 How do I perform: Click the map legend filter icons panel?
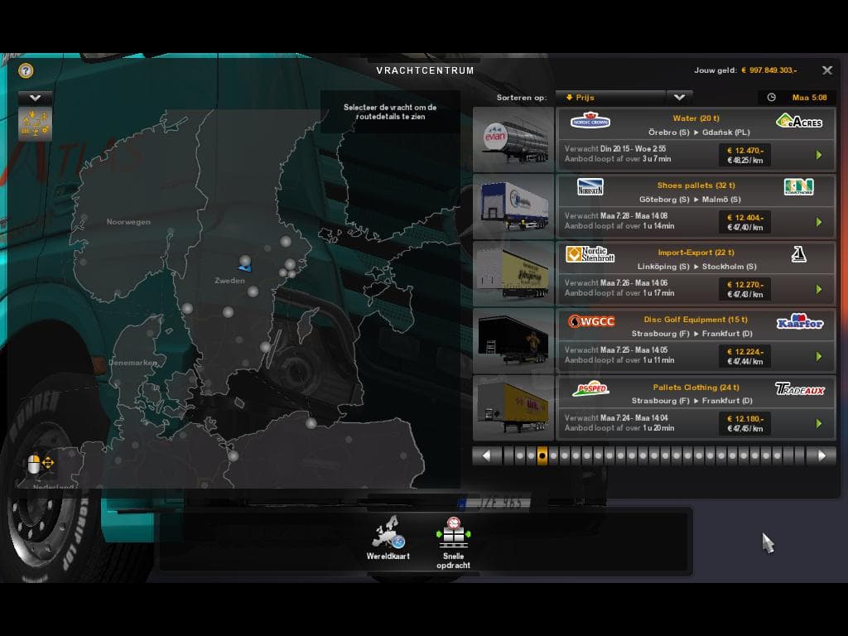35,124
